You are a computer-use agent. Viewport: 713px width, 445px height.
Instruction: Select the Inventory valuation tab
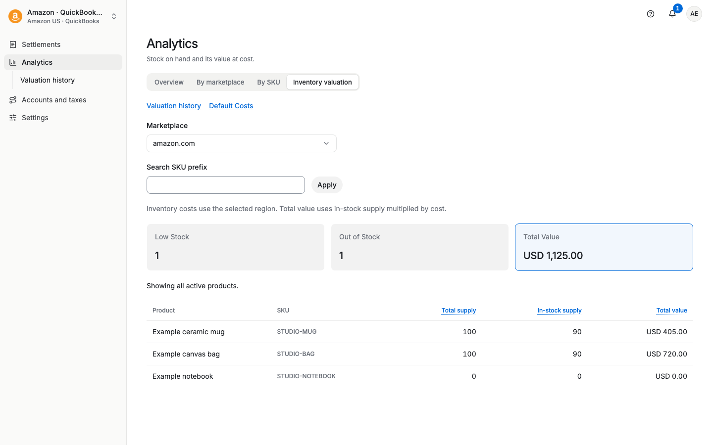(322, 82)
